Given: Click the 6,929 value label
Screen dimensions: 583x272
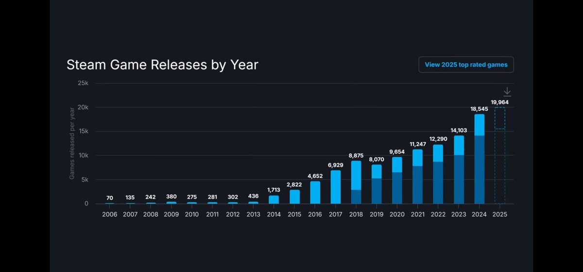Looking at the screenshot, I should point(336,165).
